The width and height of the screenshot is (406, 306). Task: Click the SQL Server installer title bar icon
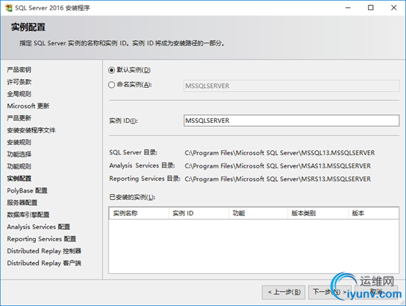pos(9,8)
